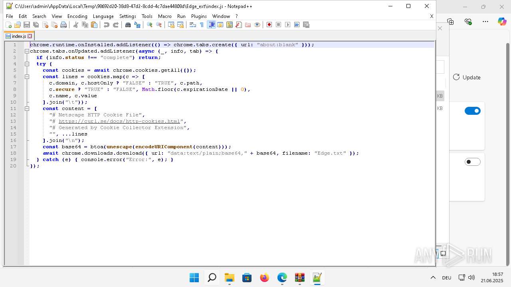Click the Playback macro icon
The height and width of the screenshot is (287, 511).
click(288, 25)
